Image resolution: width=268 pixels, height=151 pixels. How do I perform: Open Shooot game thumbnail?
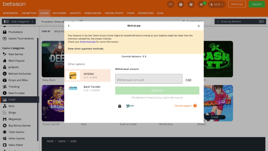[218, 103]
